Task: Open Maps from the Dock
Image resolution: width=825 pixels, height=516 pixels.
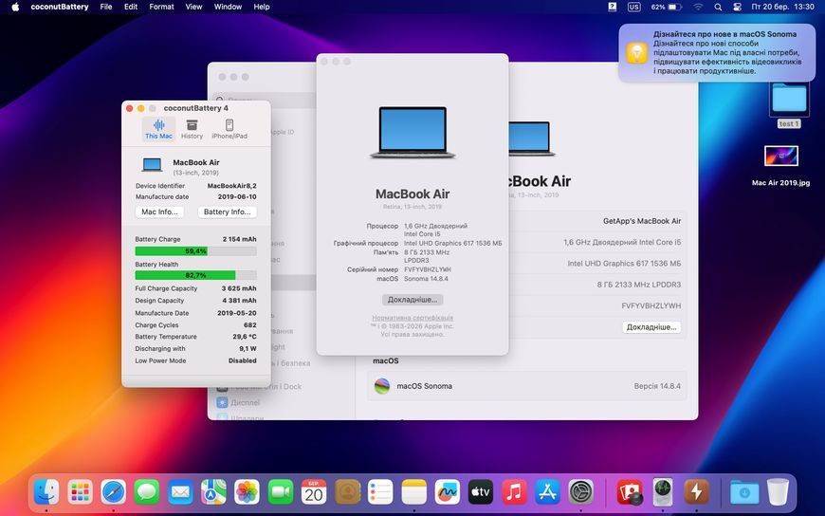Action: point(213,491)
